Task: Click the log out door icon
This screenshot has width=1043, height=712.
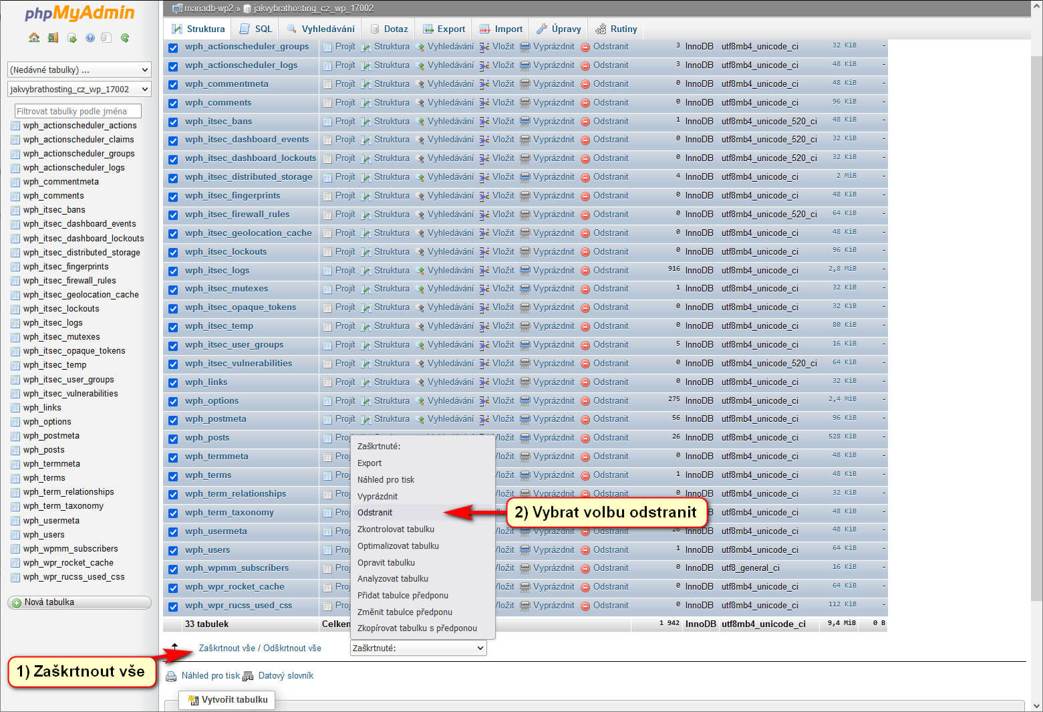Action: 53,37
